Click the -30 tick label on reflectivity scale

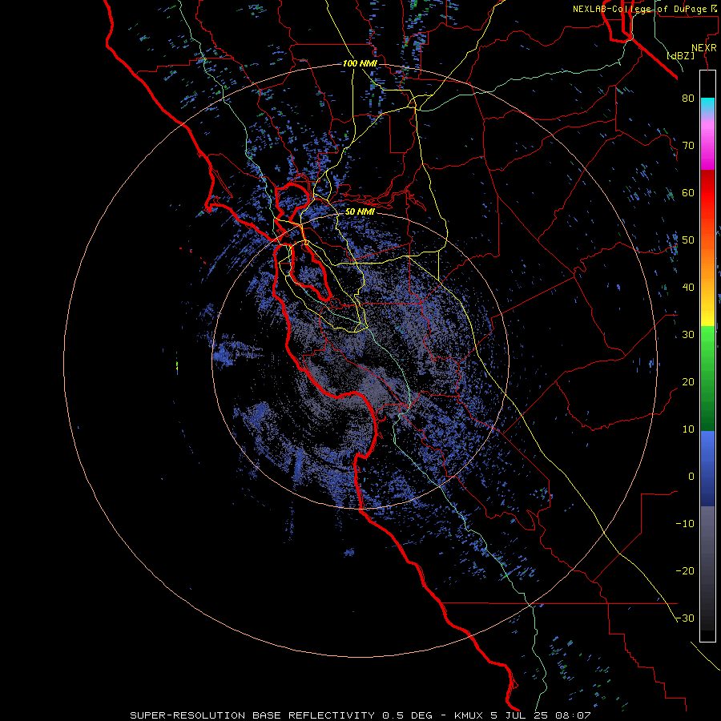(685, 618)
